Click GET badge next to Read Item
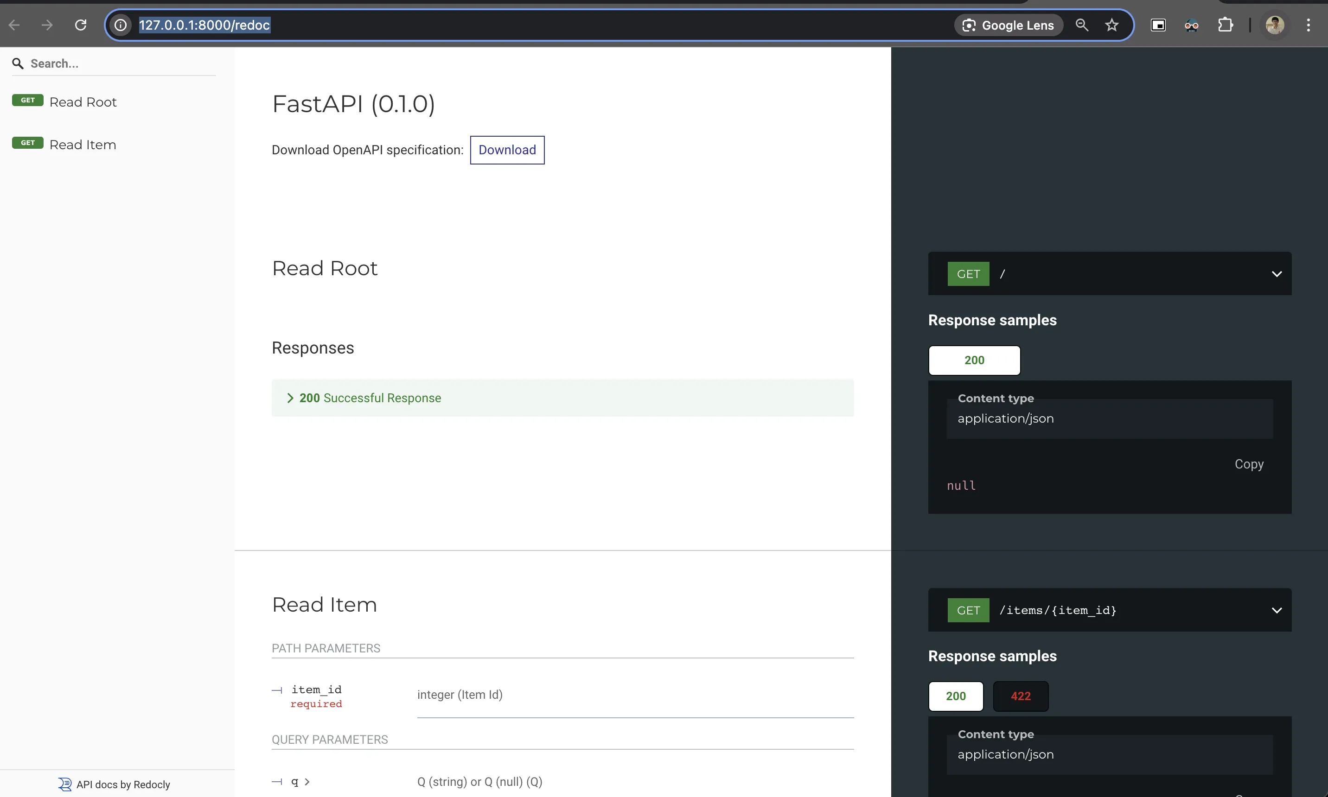The height and width of the screenshot is (797, 1328). pos(27,143)
